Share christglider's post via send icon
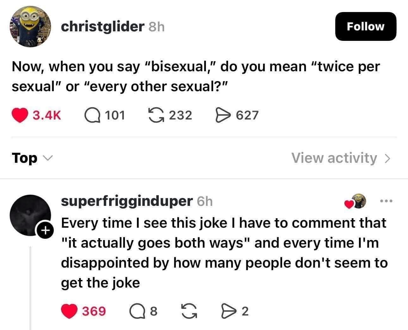408x330 pixels. 222,115
